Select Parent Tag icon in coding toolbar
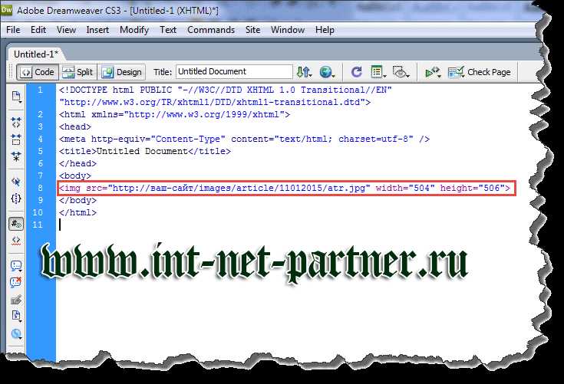The width and height of the screenshot is (564, 384). coord(16,182)
